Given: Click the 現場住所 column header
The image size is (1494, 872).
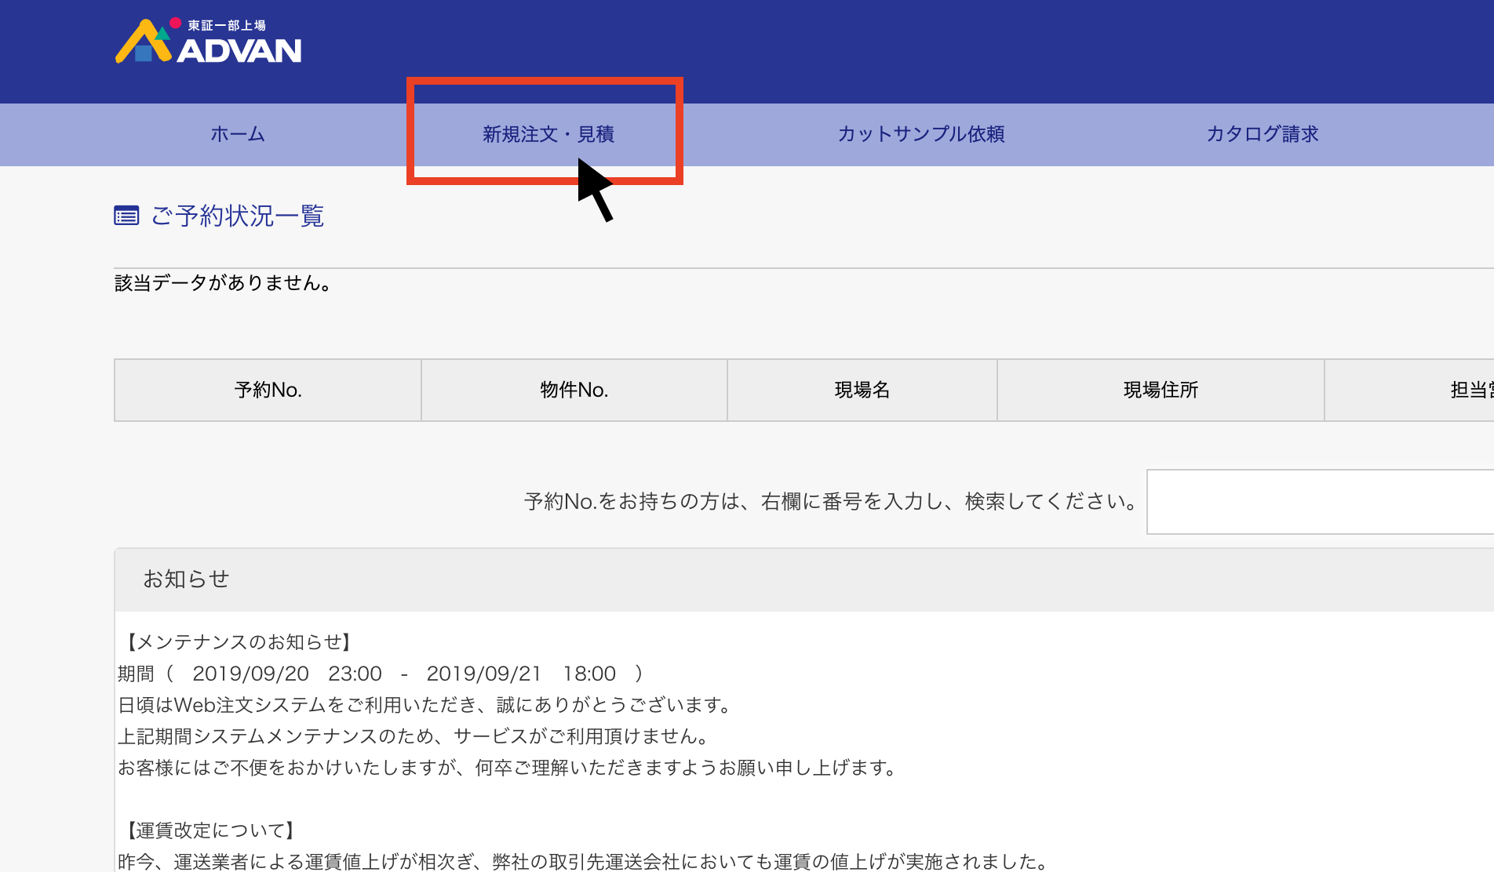Looking at the screenshot, I should (x=1161, y=390).
